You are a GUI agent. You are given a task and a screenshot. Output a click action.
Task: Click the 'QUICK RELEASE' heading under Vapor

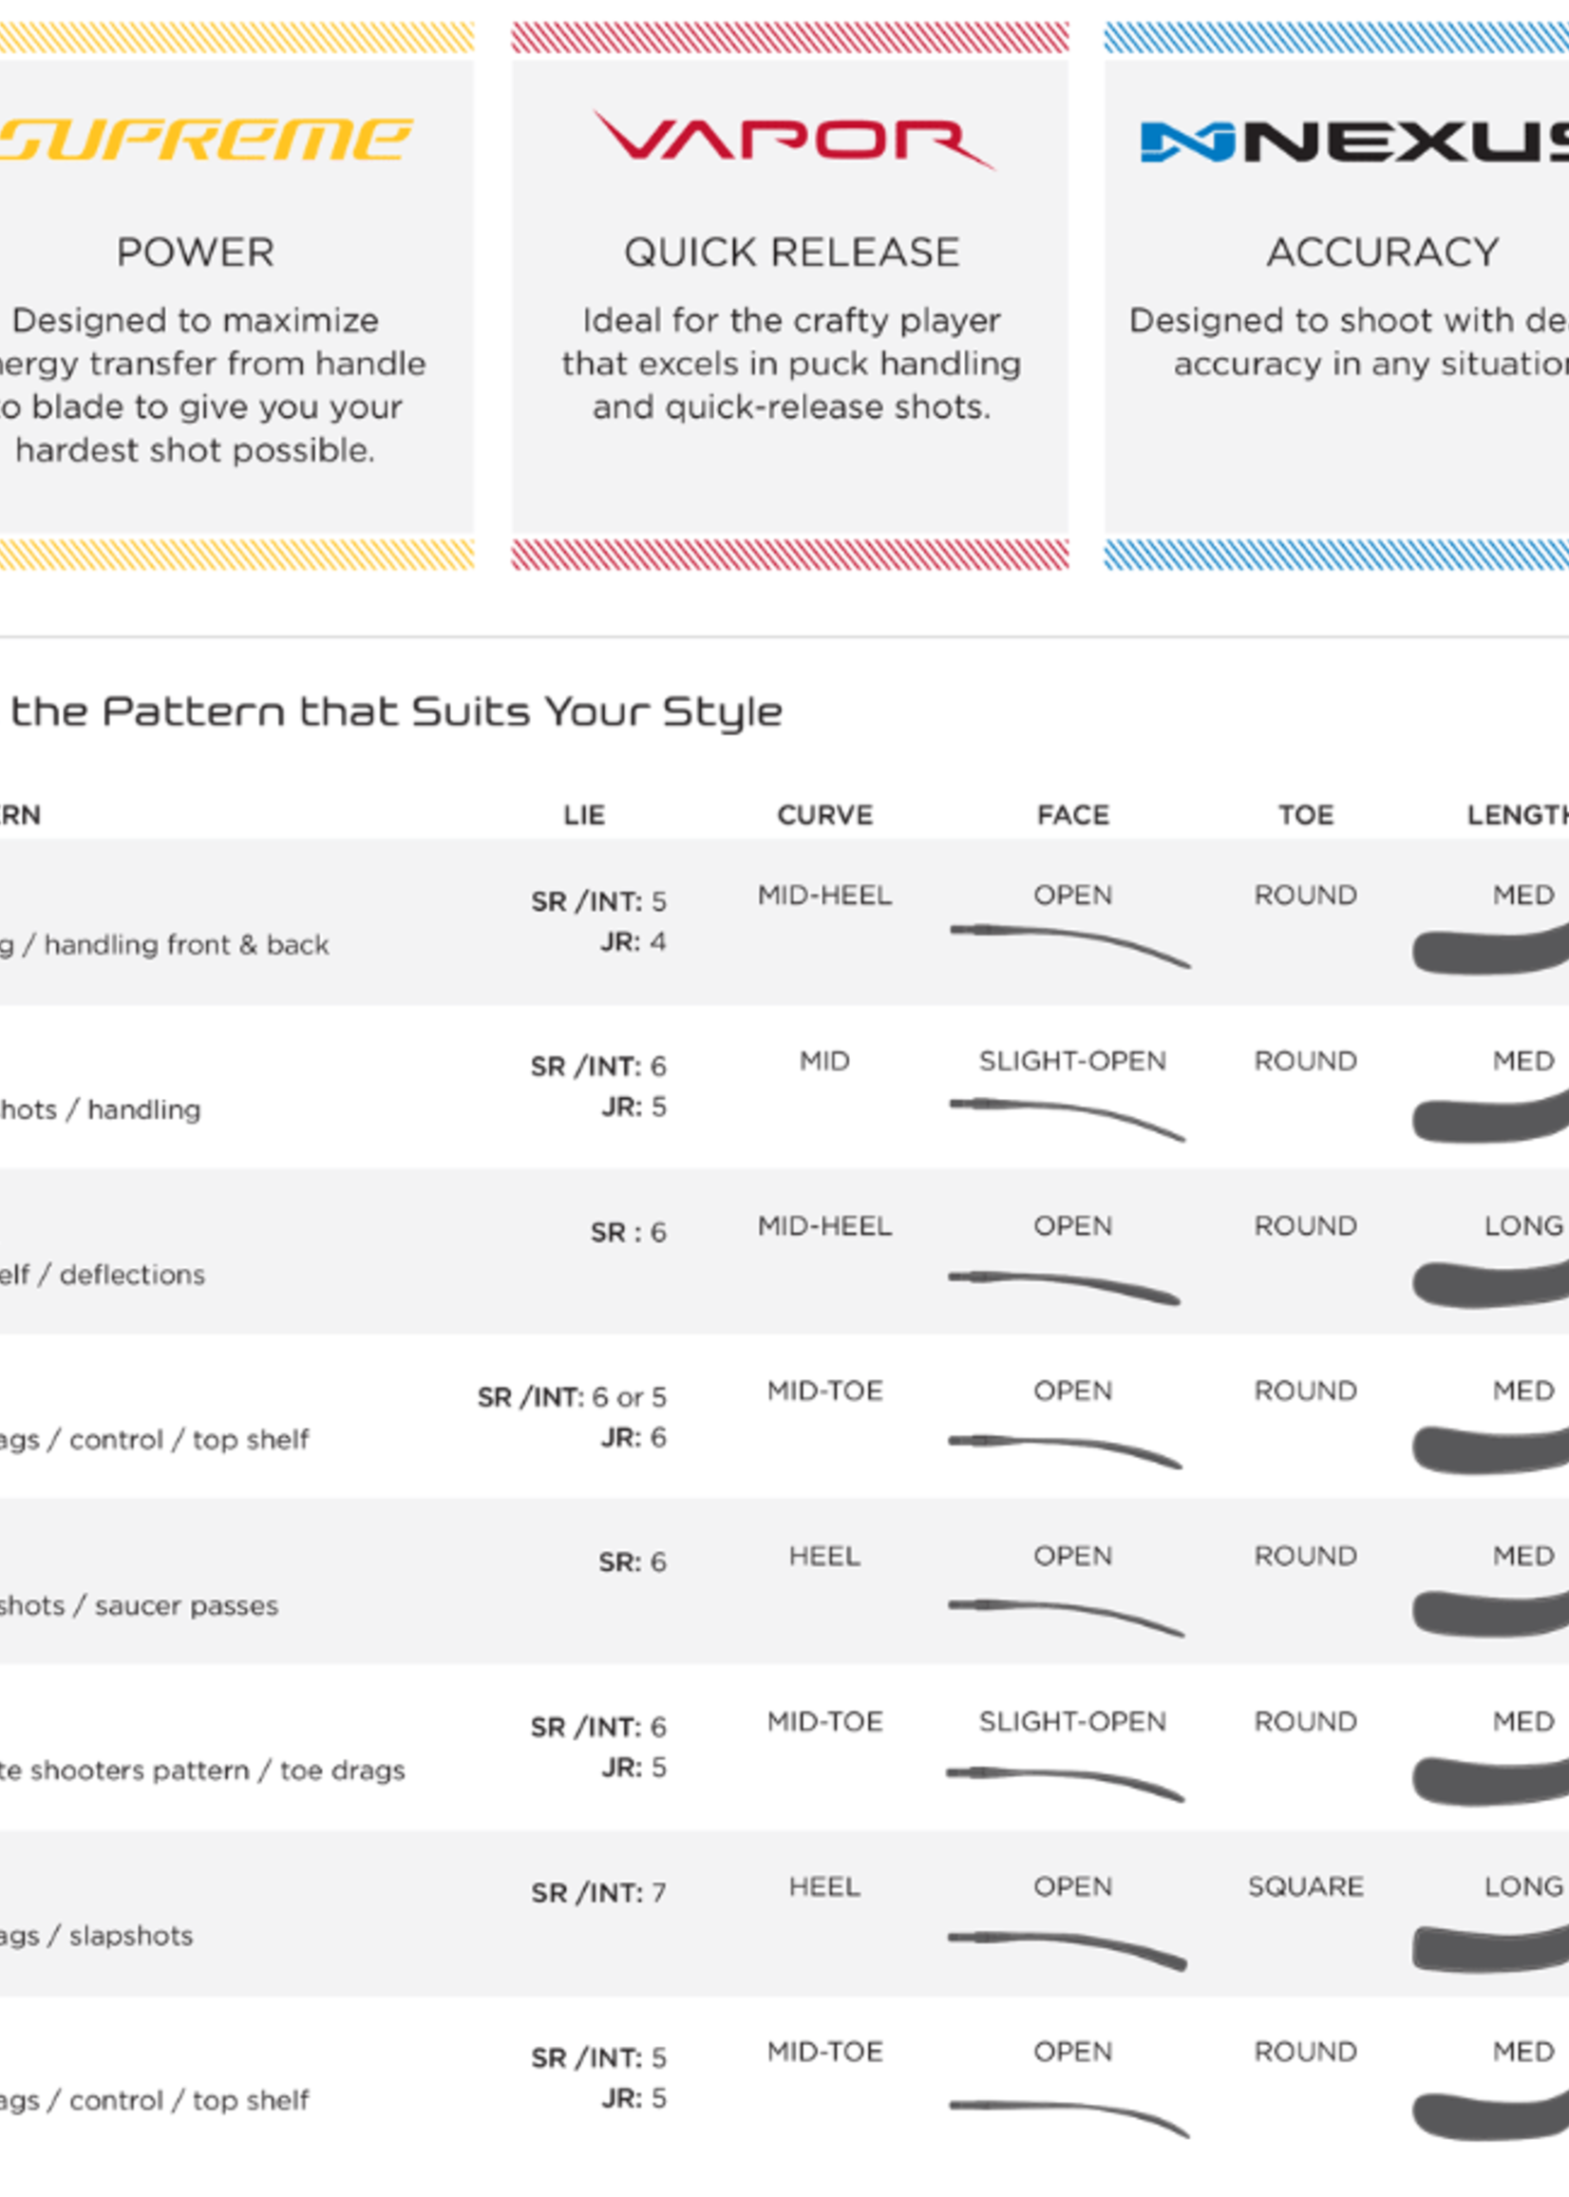[x=791, y=252]
